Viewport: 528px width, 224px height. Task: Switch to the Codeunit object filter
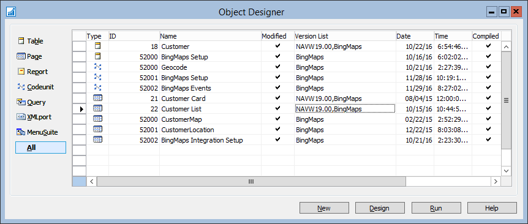36,87
